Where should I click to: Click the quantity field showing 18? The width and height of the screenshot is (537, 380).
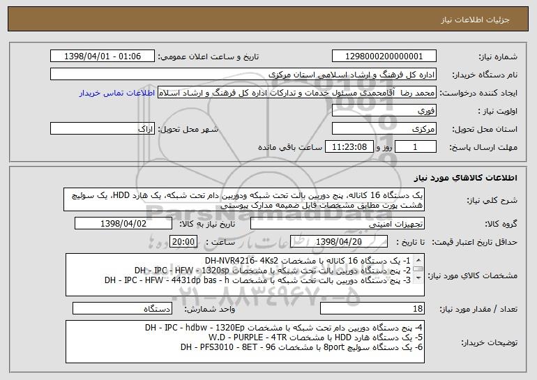tap(372, 308)
